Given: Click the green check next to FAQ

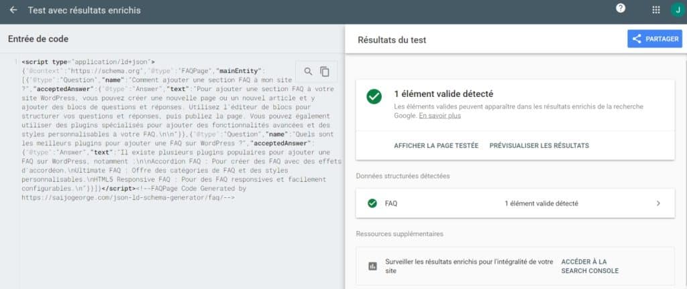Looking at the screenshot, I should tap(372, 203).
